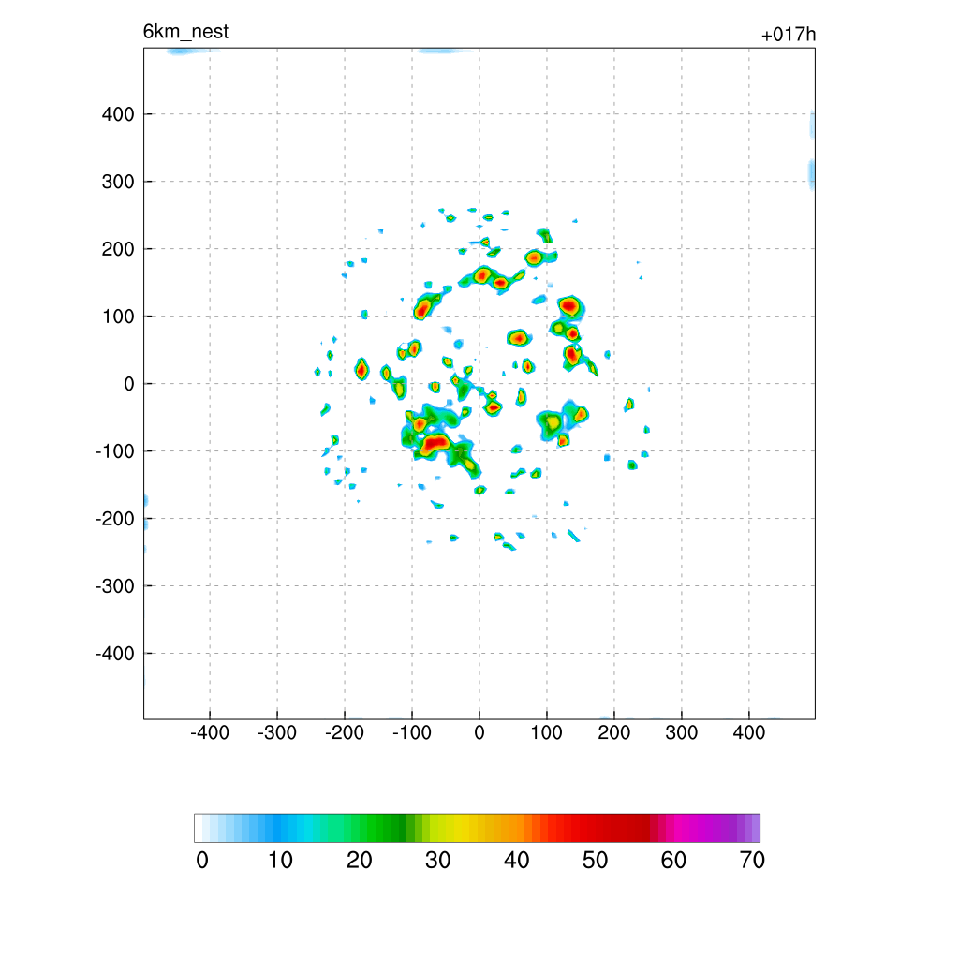This screenshot has width=959, height=959.
Task: Click the colorbar label "20"
Action: pos(360,861)
